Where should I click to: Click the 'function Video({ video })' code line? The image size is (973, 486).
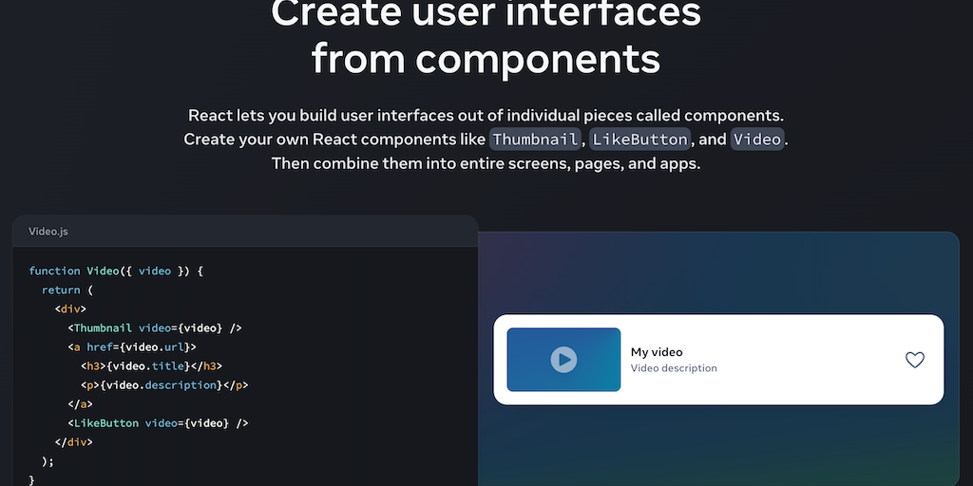click(x=116, y=271)
